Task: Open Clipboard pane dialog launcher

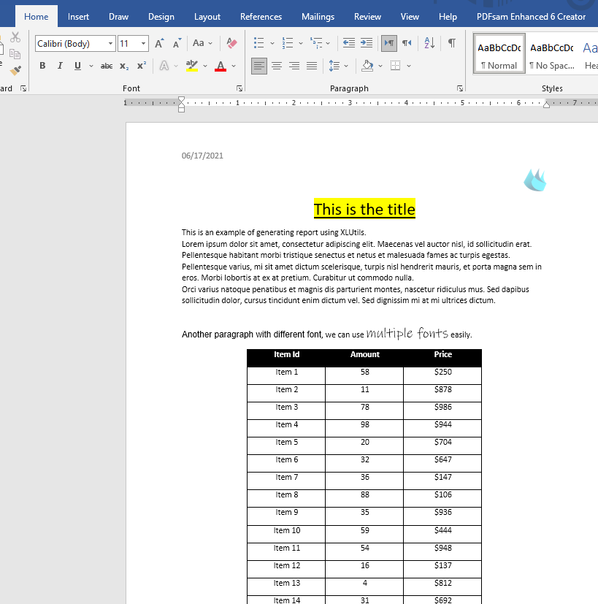Action: click(x=23, y=88)
